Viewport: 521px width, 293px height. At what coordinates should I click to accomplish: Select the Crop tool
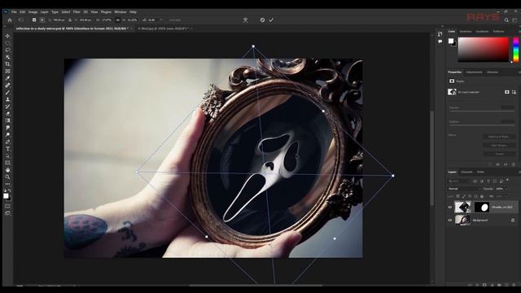coord(7,63)
